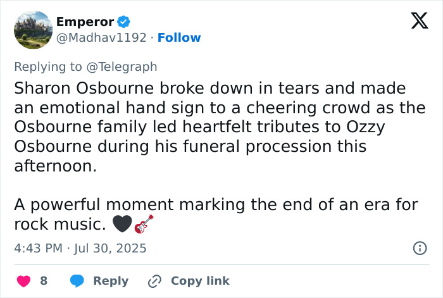Click the display name Emperor
Image resolution: width=443 pixels, height=298 pixels.
point(85,22)
